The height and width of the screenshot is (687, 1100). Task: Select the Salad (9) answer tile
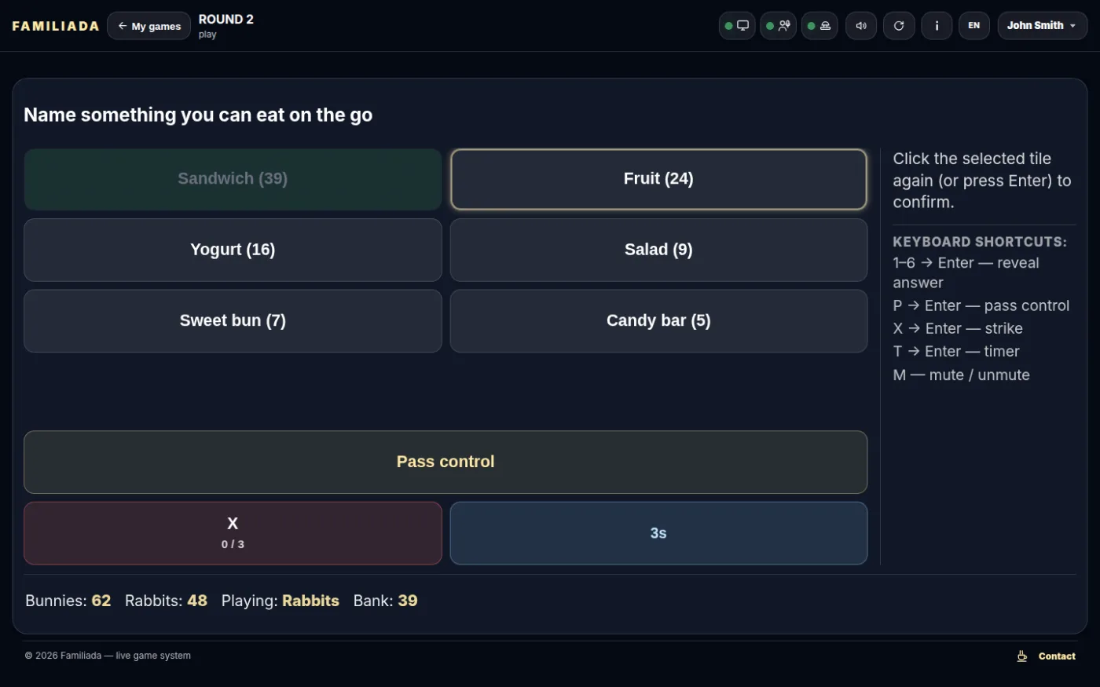click(658, 250)
